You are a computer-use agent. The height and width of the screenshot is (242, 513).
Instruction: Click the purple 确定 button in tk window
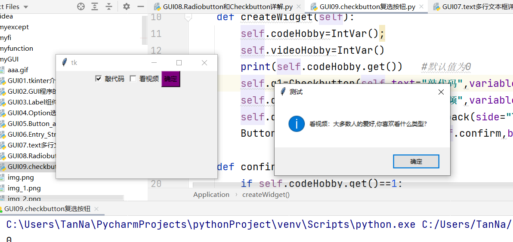(171, 79)
